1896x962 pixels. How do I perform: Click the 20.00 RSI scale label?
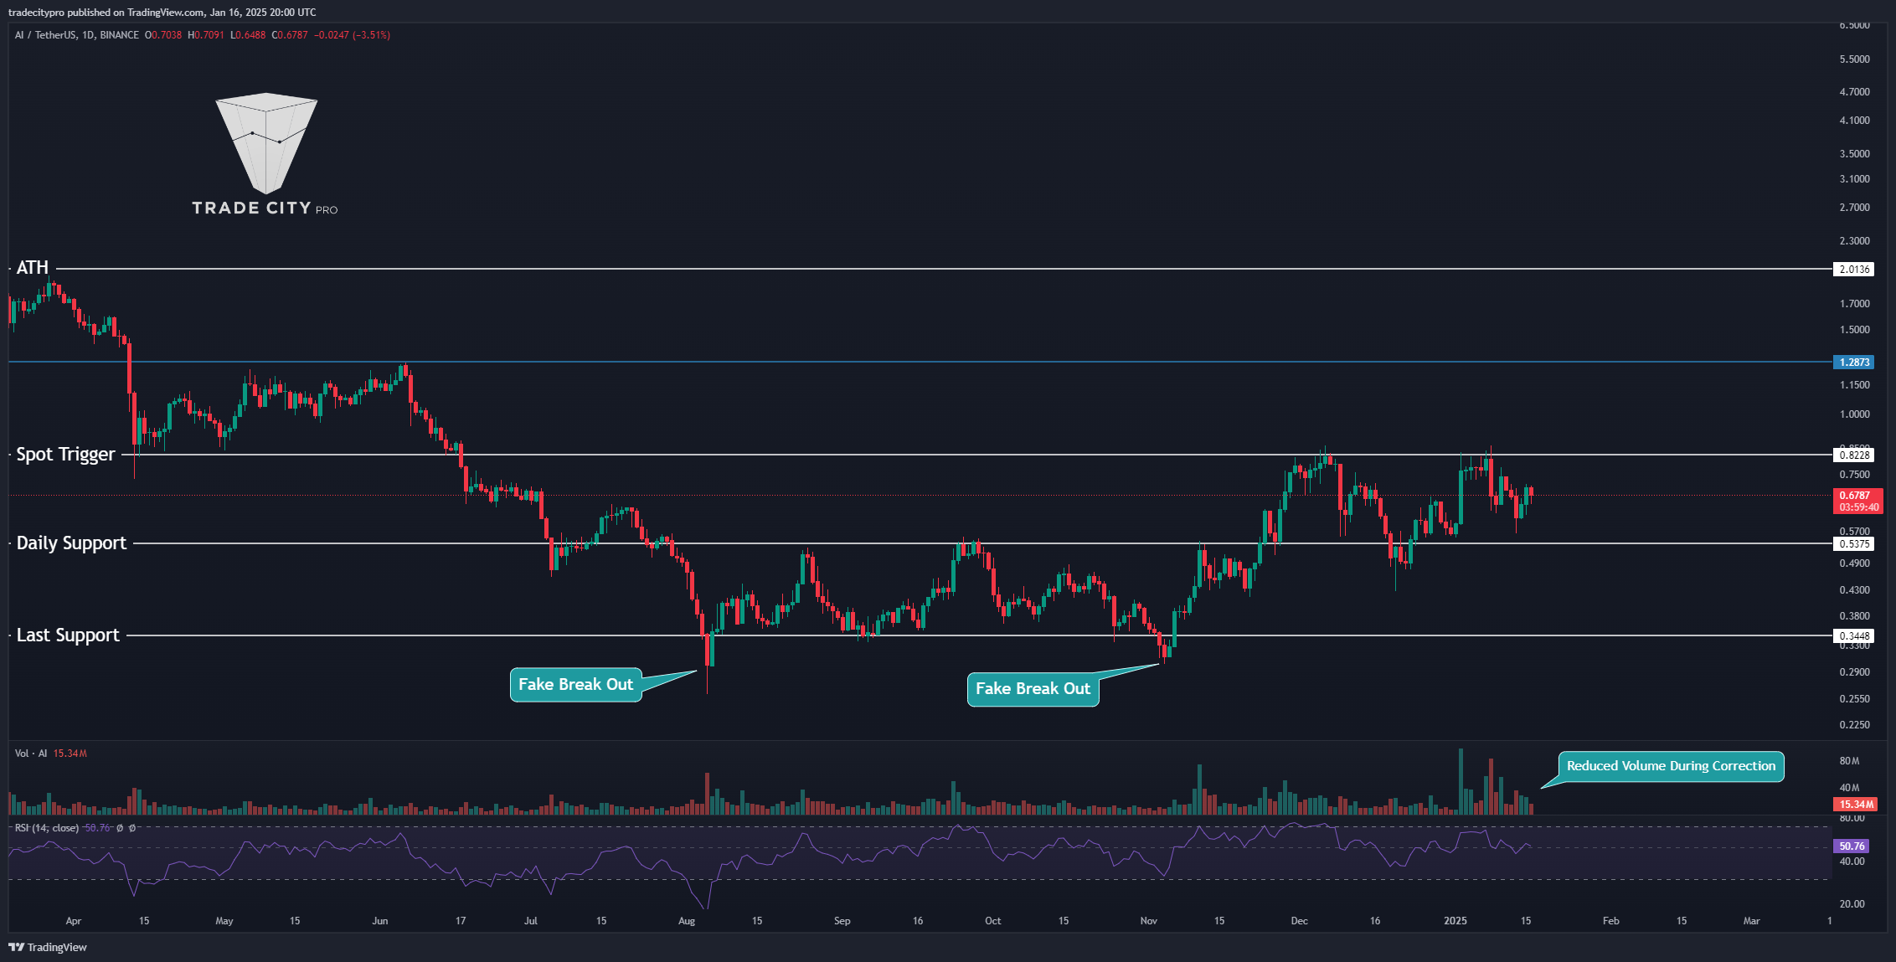(1852, 904)
